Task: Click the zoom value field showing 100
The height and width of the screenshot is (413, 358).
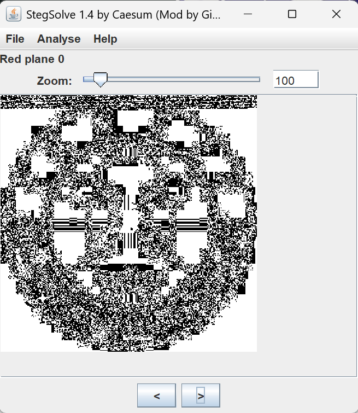Action: [x=296, y=79]
